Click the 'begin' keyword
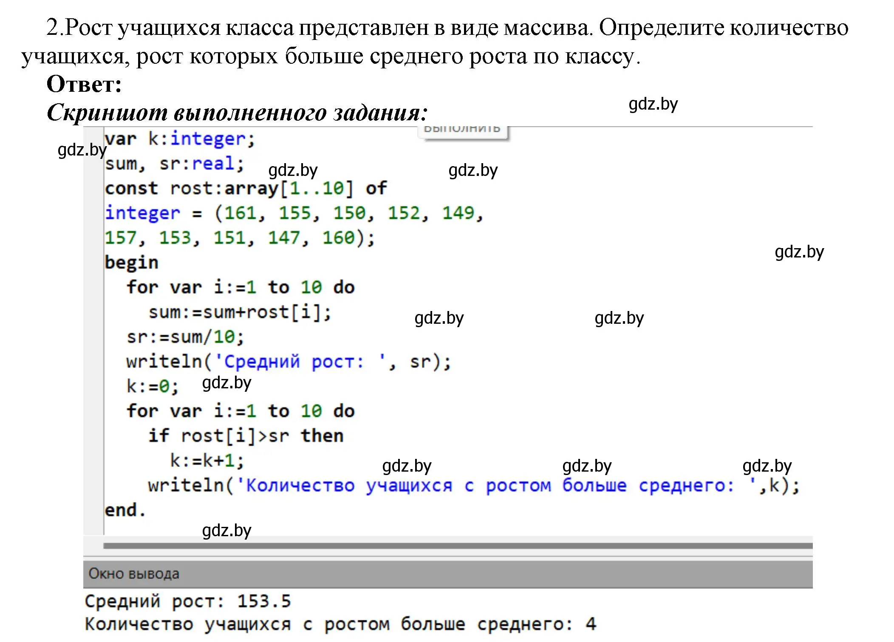This screenshot has height=642, width=894. point(131,263)
